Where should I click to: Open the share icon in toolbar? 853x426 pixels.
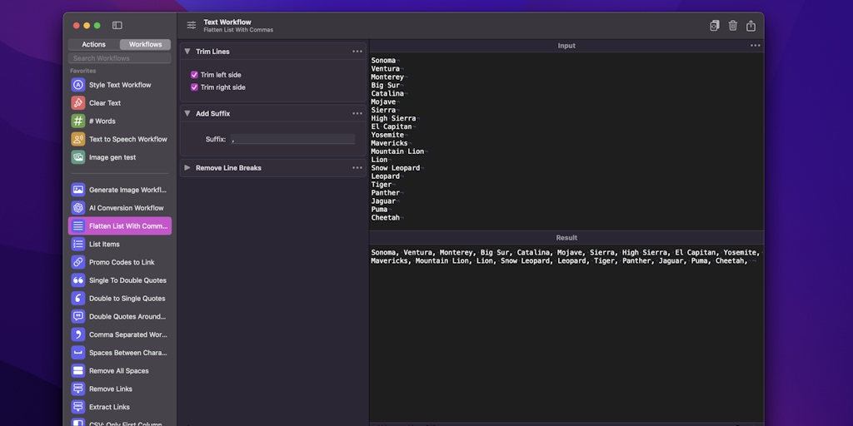(751, 26)
